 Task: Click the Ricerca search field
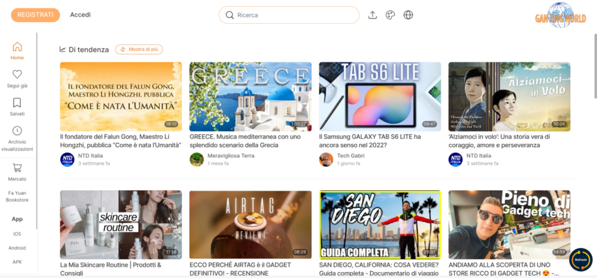click(x=289, y=15)
